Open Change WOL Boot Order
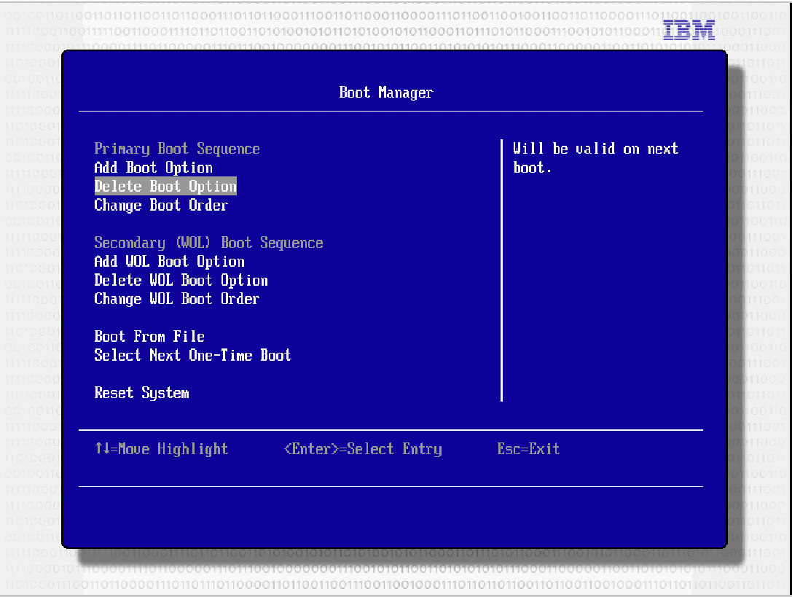The image size is (792, 597). coord(177,299)
